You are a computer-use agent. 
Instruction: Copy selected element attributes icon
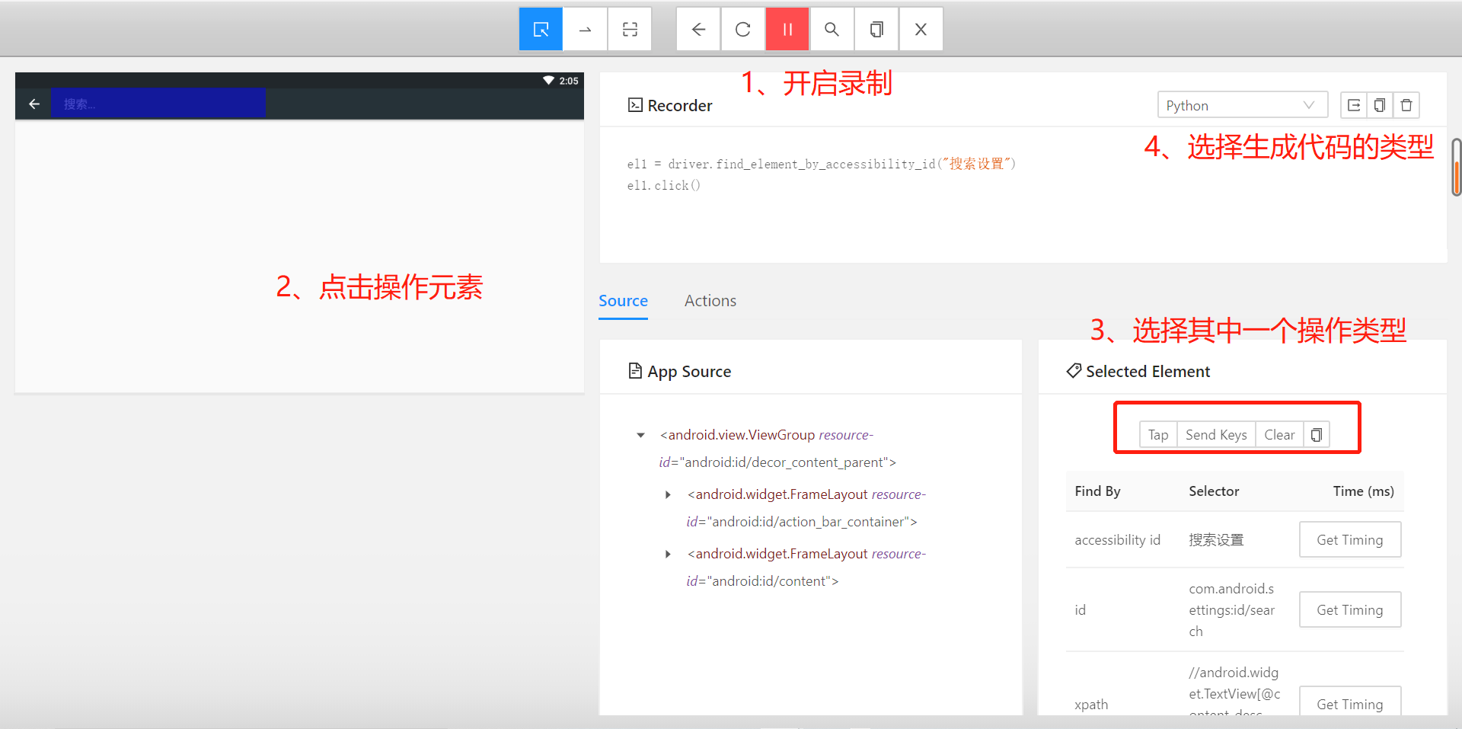pos(1317,434)
